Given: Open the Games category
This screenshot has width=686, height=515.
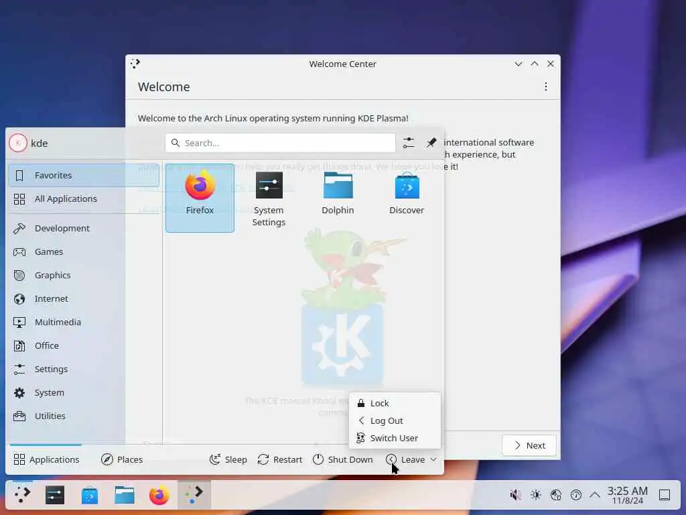Looking at the screenshot, I should click(x=84, y=252).
